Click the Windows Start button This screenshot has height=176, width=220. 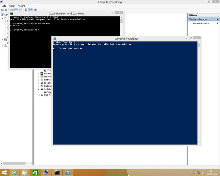click(4, 172)
